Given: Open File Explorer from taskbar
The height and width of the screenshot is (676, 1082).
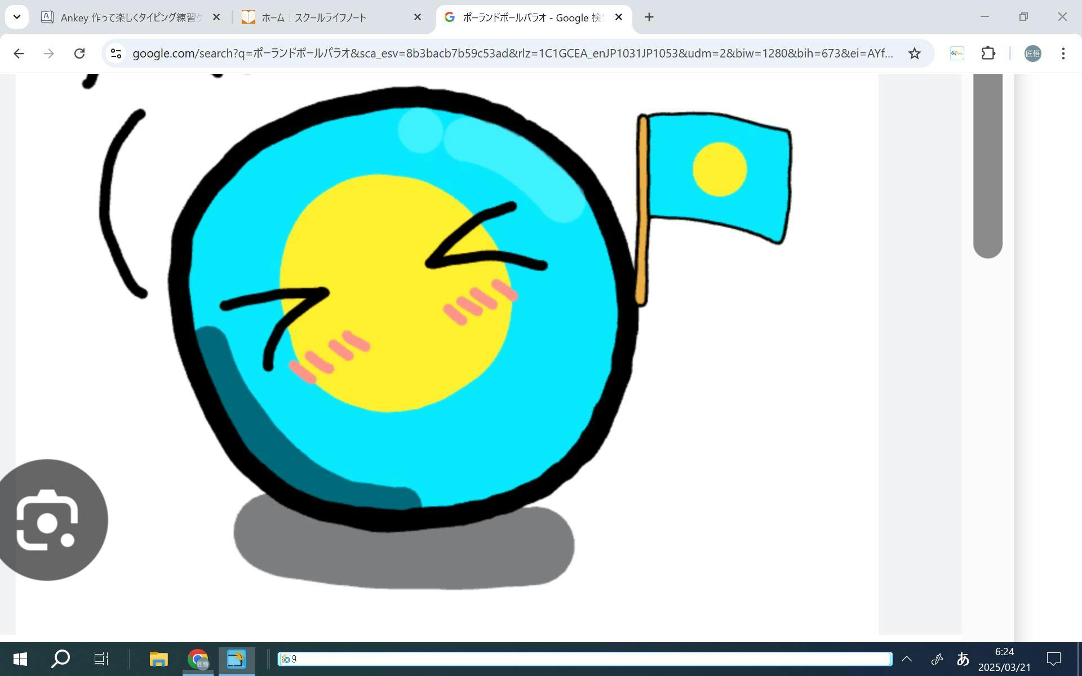Looking at the screenshot, I should tap(158, 659).
